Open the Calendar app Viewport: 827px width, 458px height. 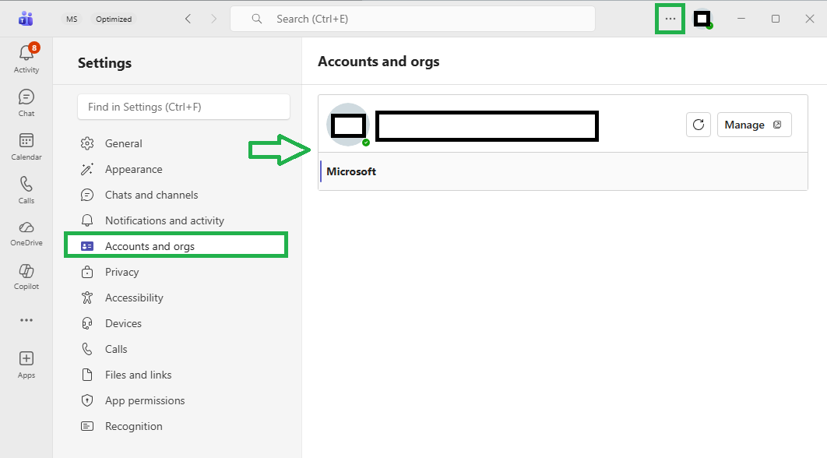[x=26, y=146]
